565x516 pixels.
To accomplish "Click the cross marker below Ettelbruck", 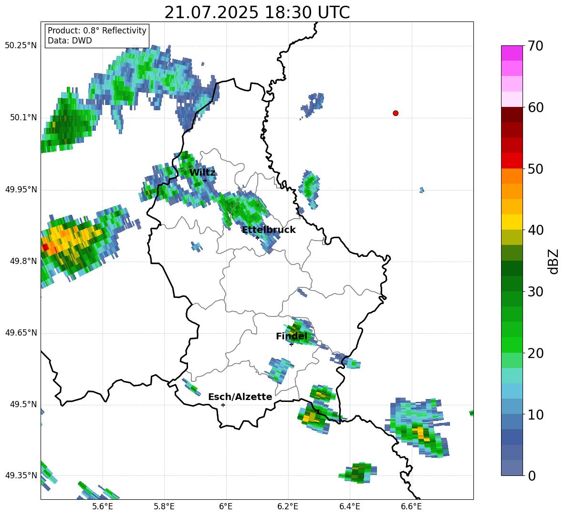I will pos(257,238).
